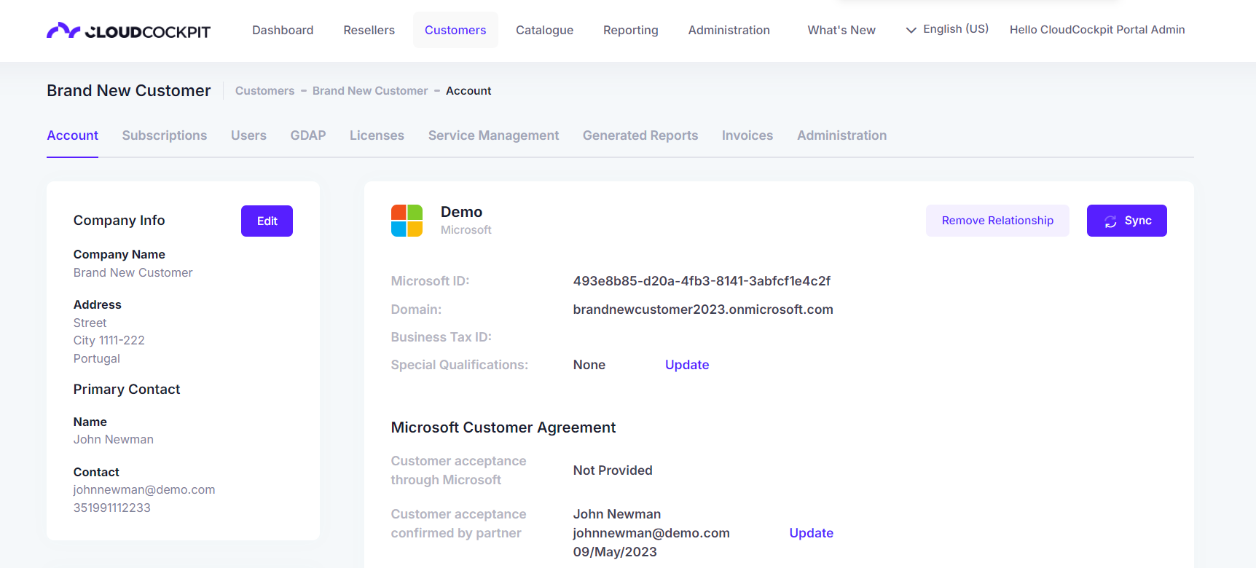Open the Reporting menu
Screen dimensions: 1256x568
[631, 30]
